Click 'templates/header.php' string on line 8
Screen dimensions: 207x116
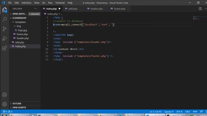[91, 42]
